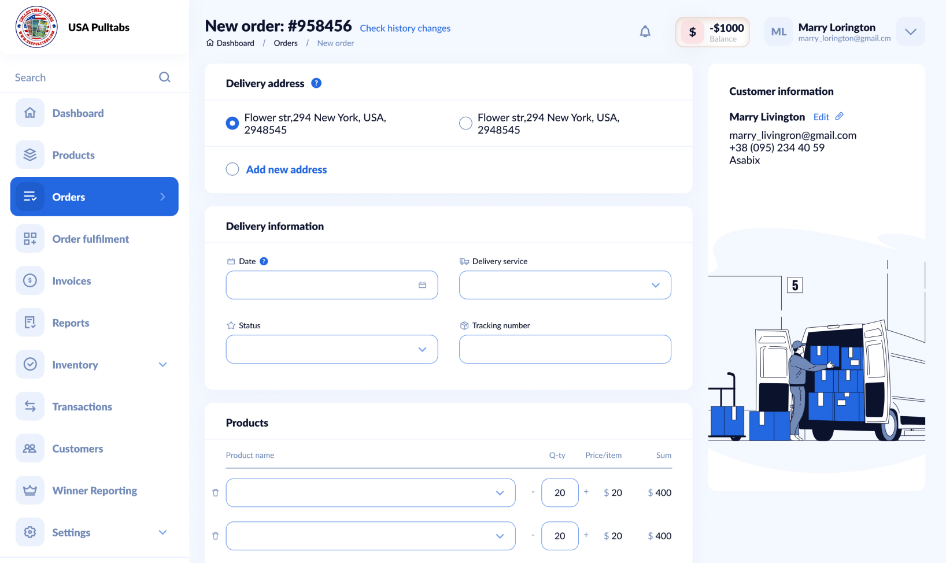Navigate to Orders via breadcrumb

click(x=286, y=43)
